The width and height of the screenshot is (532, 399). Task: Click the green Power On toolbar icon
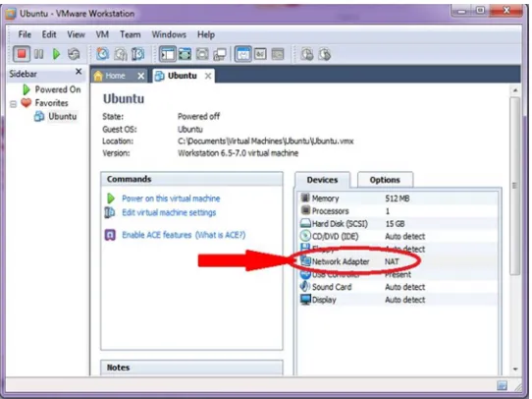[x=56, y=54]
